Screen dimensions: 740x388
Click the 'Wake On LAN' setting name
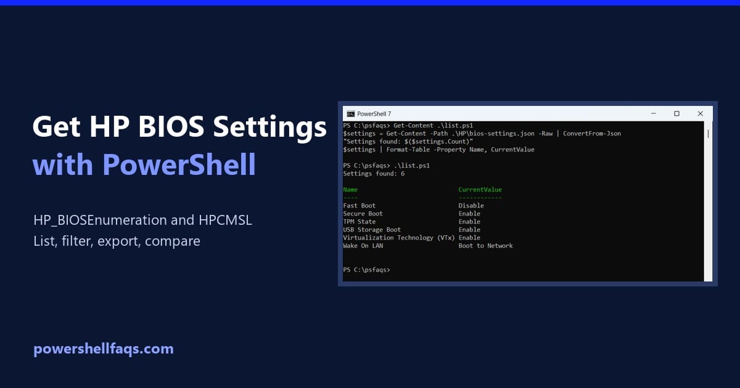coord(363,246)
